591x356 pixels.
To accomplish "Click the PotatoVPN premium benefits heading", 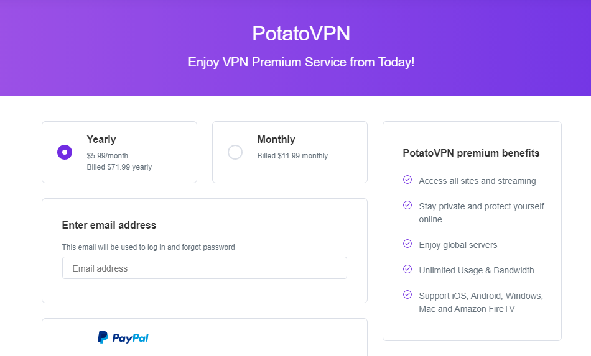I will pos(471,153).
